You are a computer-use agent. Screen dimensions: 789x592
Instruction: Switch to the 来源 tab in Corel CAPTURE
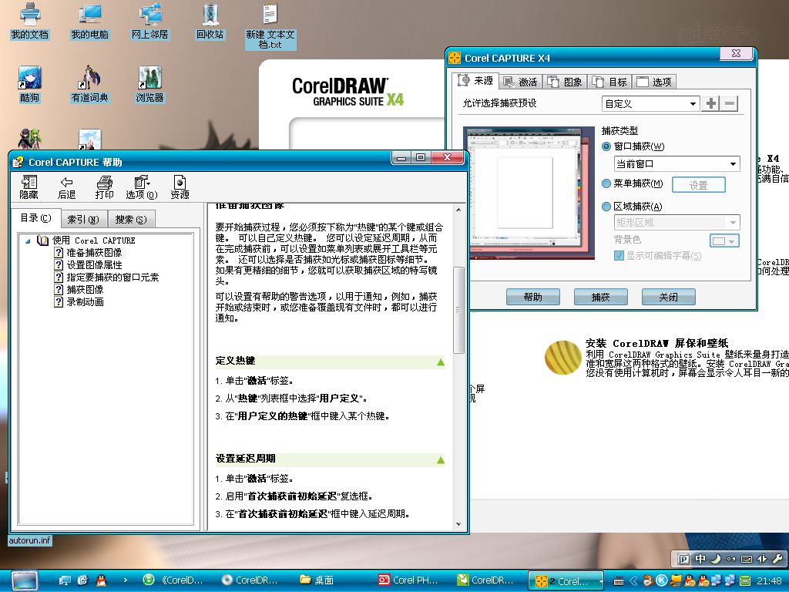click(475, 80)
